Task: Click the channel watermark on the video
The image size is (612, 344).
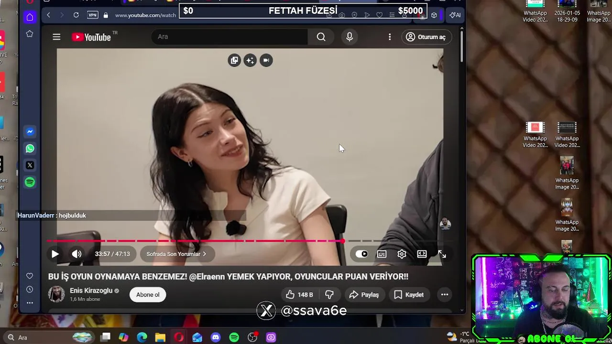Action: click(445, 224)
